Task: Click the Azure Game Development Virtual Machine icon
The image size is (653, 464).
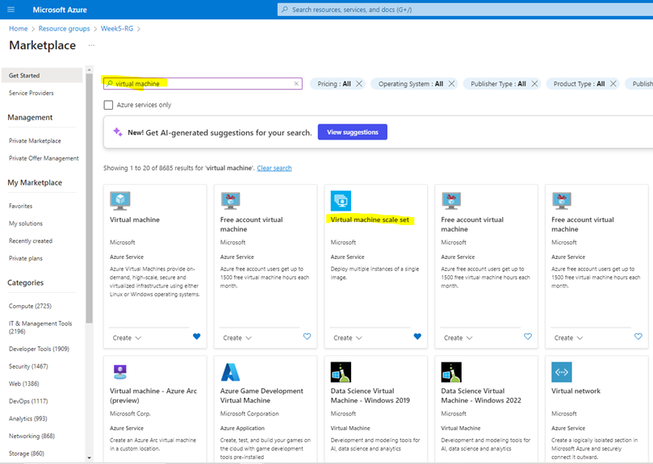Action: 230,372
